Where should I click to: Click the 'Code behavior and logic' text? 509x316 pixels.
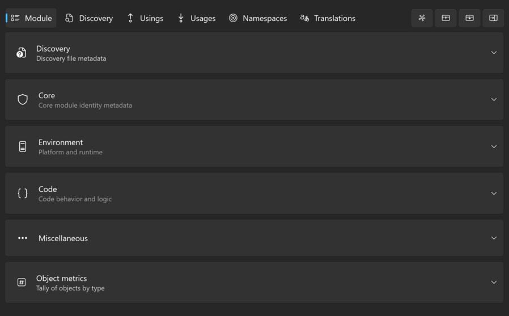pos(75,199)
